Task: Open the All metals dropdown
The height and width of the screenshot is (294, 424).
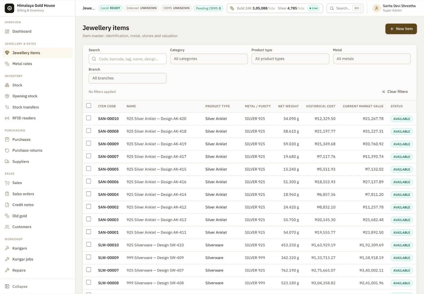Action: [372, 59]
